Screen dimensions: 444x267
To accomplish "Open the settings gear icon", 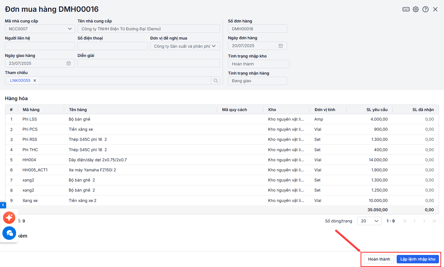I will click(x=416, y=9).
